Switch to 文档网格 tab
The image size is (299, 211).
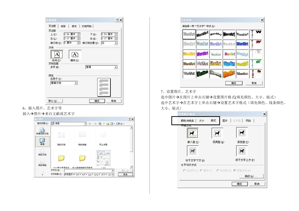(86, 26)
